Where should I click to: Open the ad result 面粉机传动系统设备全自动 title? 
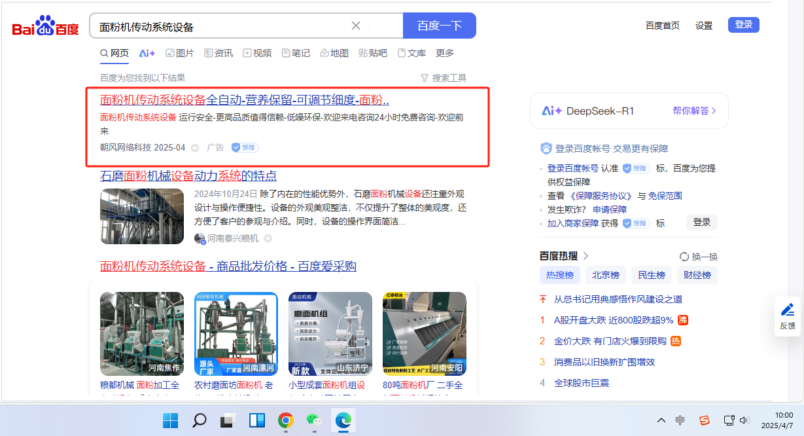point(245,100)
